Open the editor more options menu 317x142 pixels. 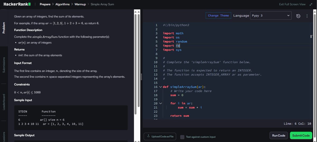[307, 16]
